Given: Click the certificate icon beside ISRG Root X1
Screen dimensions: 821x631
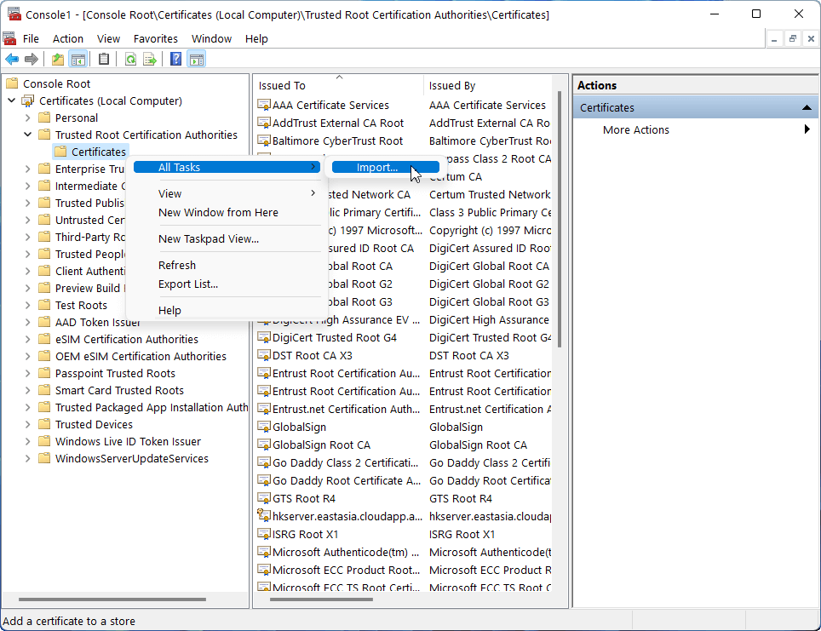Looking at the screenshot, I should tap(264, 534).
